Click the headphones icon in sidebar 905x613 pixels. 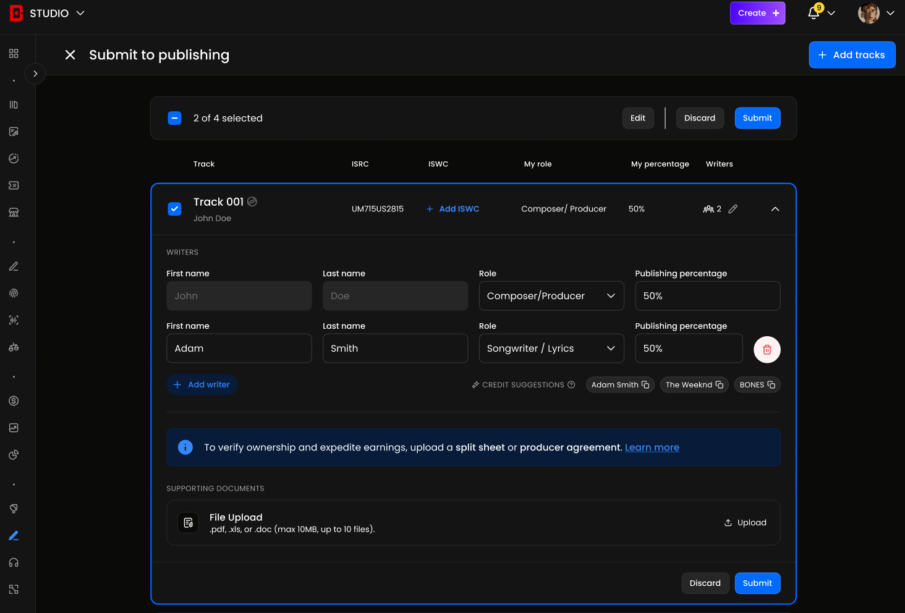pos(14,562)
